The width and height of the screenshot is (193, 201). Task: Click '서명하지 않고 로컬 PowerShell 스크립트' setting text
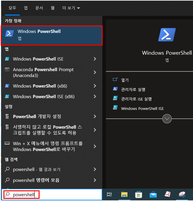tap(47, 130)
